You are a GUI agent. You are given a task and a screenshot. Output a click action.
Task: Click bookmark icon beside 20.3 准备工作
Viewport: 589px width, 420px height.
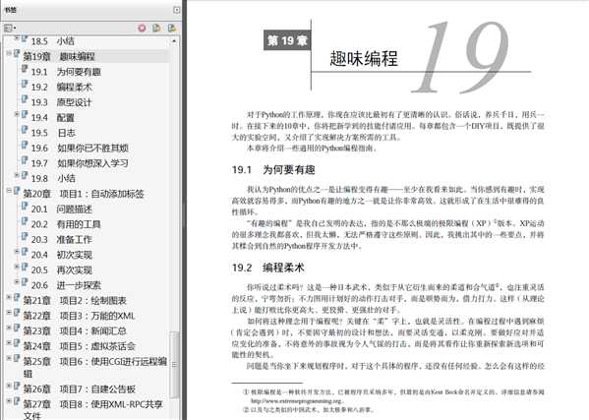pos(25,237)
